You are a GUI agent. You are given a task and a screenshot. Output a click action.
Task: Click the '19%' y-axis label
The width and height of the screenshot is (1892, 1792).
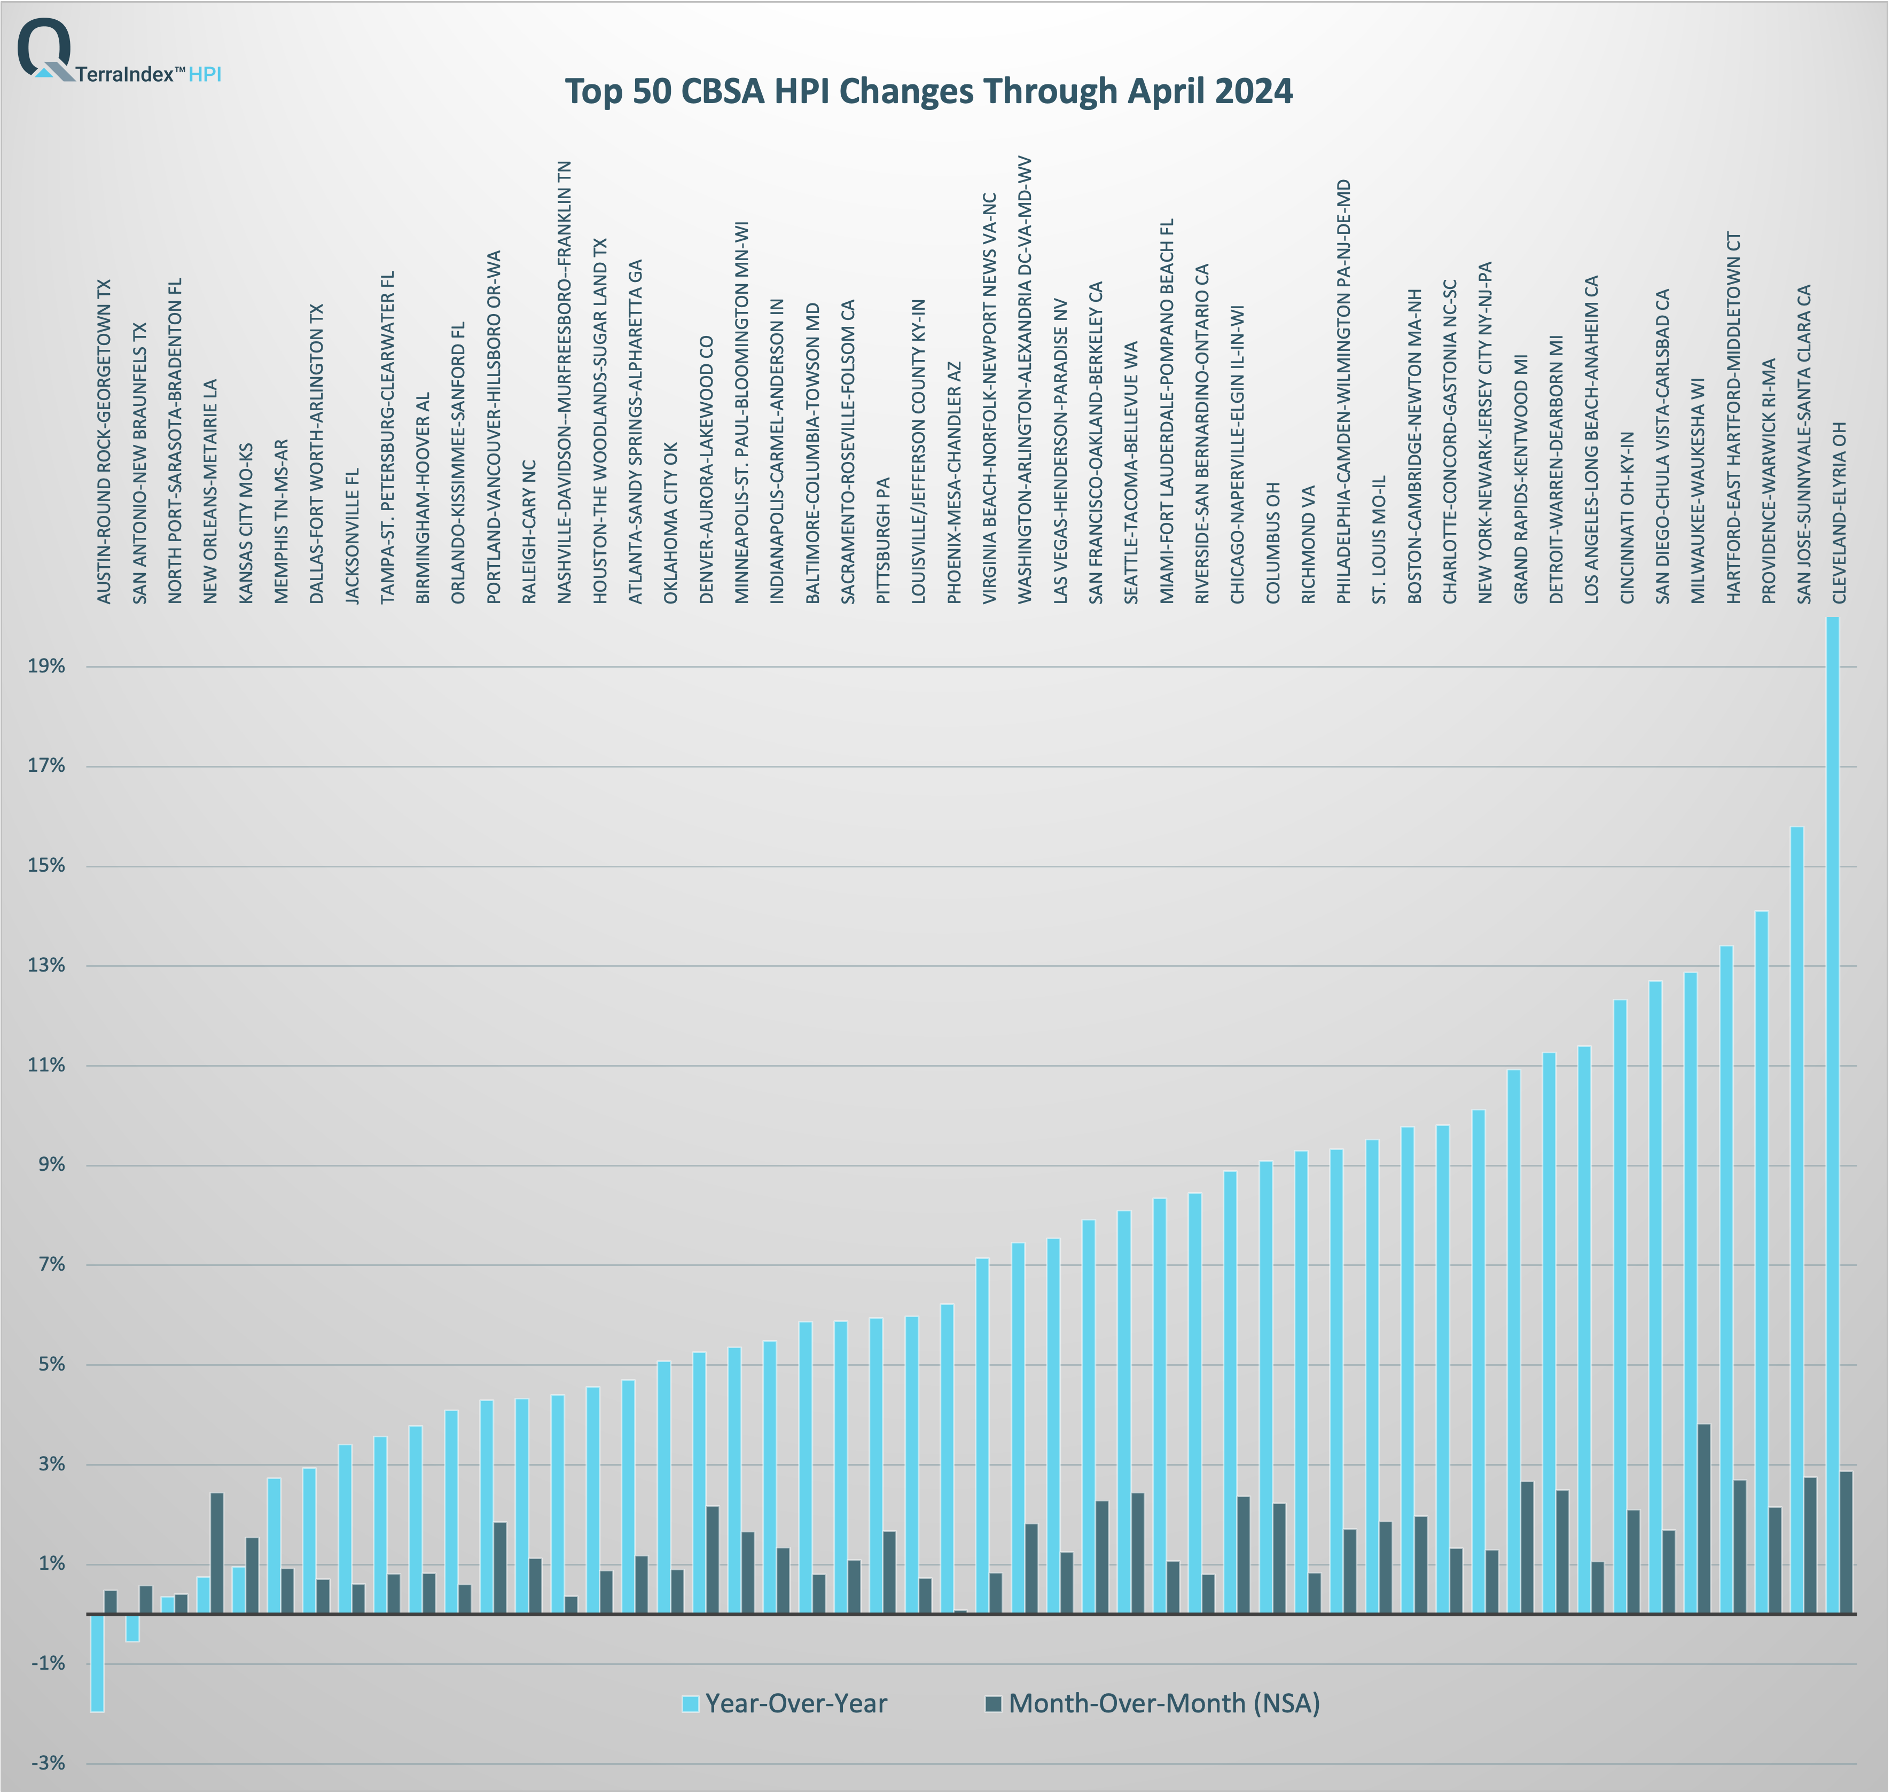coord(46,666)
